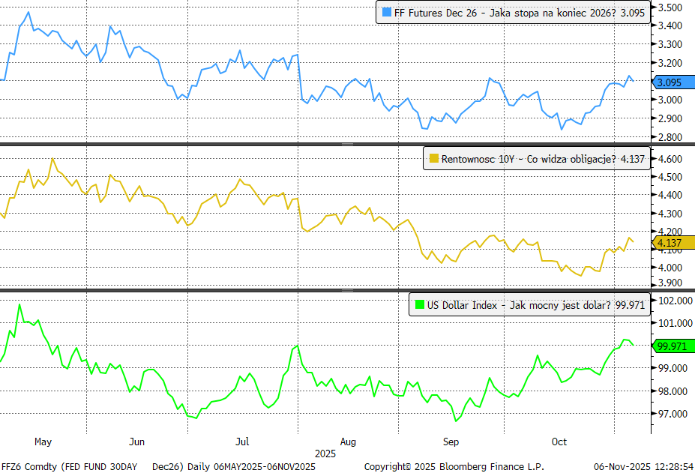
Task: Grab the divider handle above Dollar Index panel
Action: (x=347, y=289)
